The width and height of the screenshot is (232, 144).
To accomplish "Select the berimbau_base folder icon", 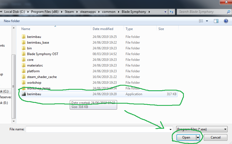I will pyautogui.click(x=24, y=42).
